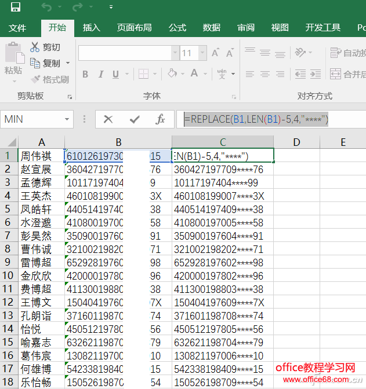Toggle Bold formatting
The width and height of the screenshot is (366, 389).
tap(85, 74)
